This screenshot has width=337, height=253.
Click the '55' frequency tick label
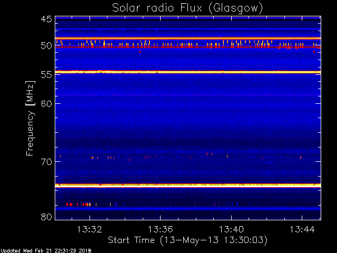[x=46, y=75]
